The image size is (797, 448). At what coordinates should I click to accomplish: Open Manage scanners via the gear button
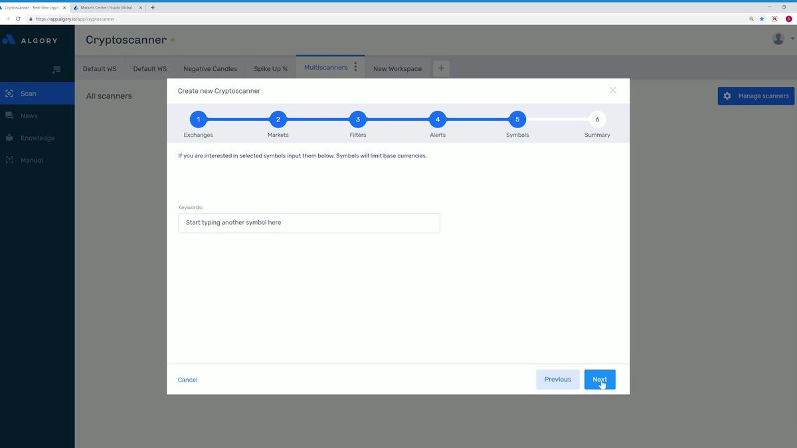[756, 96]
